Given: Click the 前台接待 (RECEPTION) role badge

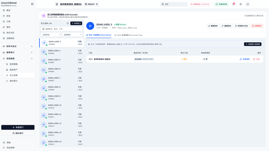Looking at the screenshot, I should [144, 59].
